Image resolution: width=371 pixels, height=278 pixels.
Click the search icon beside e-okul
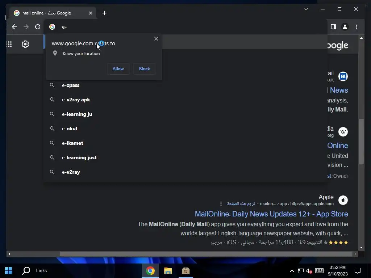point(52,129)
